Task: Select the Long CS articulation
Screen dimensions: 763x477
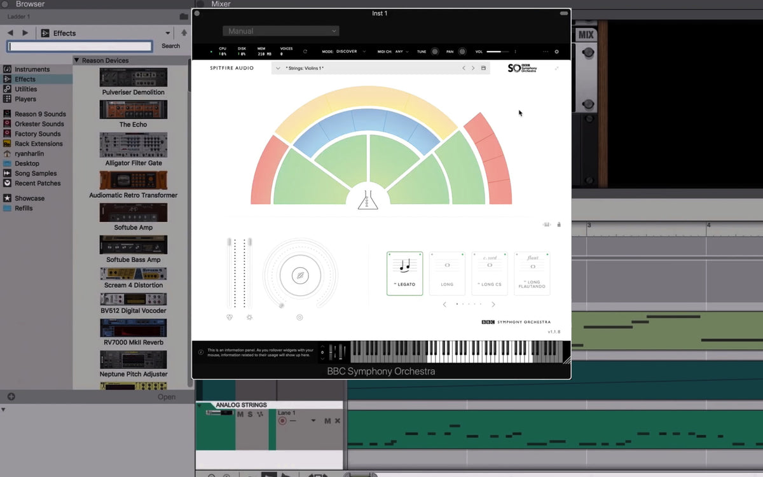Action: click(489, 273)
